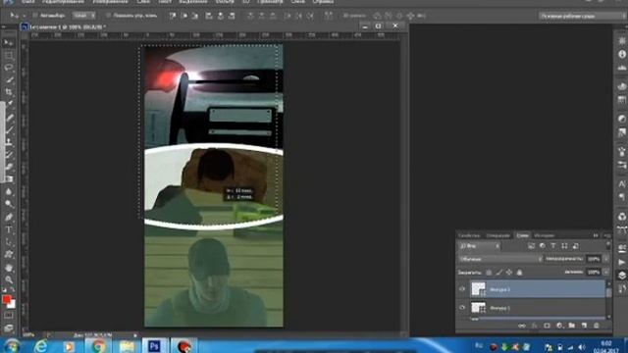Select the Move tool
Screen dimensions: 628x353
coord(9,42)
